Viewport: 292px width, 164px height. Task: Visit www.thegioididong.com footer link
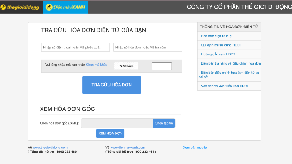pos(50,147)
